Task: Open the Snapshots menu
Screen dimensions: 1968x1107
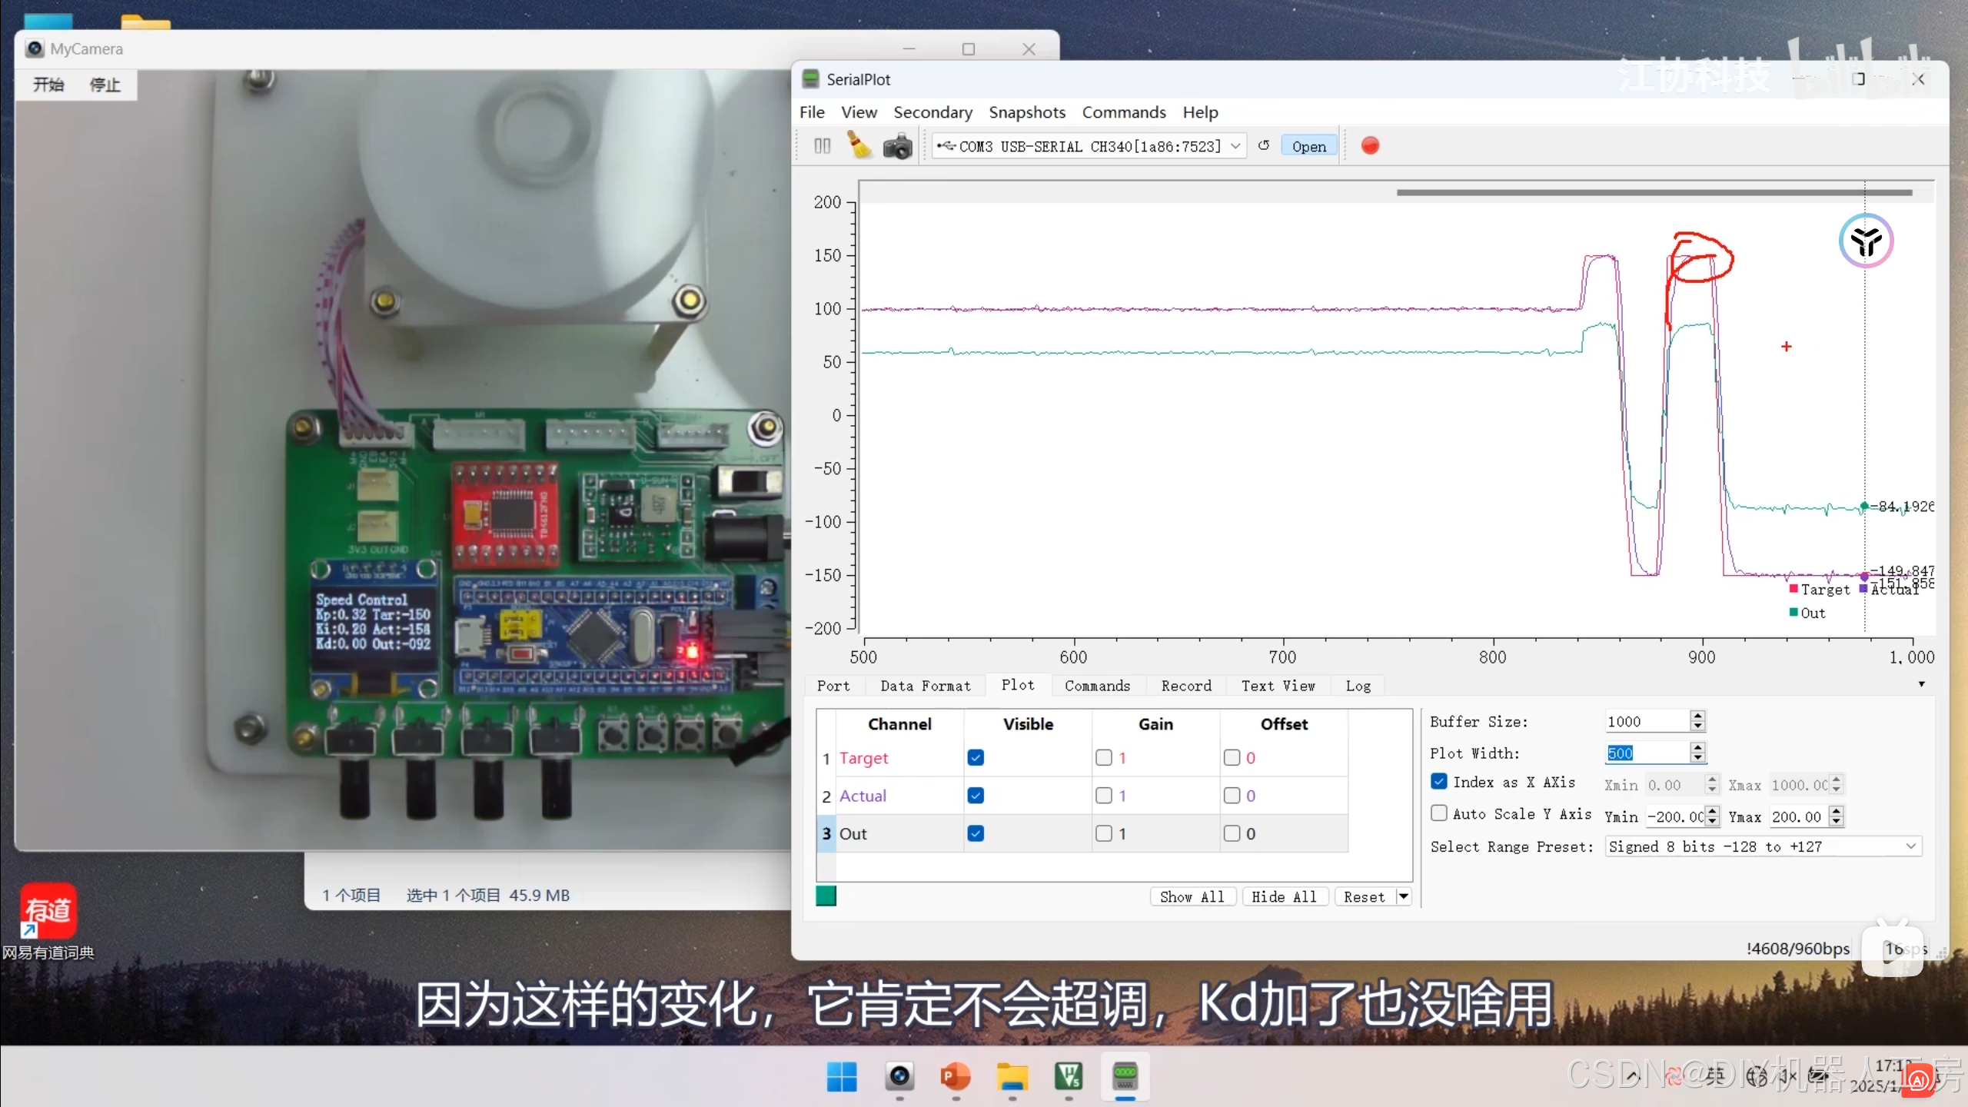Action: (1026, 112)
